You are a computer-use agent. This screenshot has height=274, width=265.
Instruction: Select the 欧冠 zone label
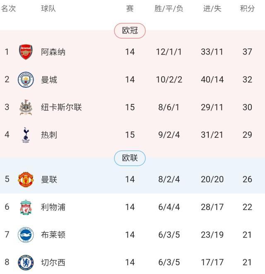130,31
